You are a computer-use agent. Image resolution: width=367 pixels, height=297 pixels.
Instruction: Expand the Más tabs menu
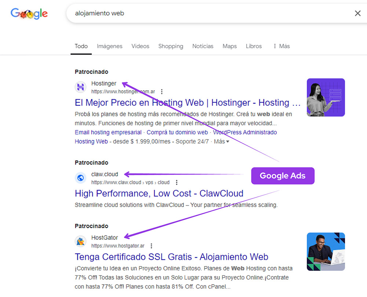(282, 46)
